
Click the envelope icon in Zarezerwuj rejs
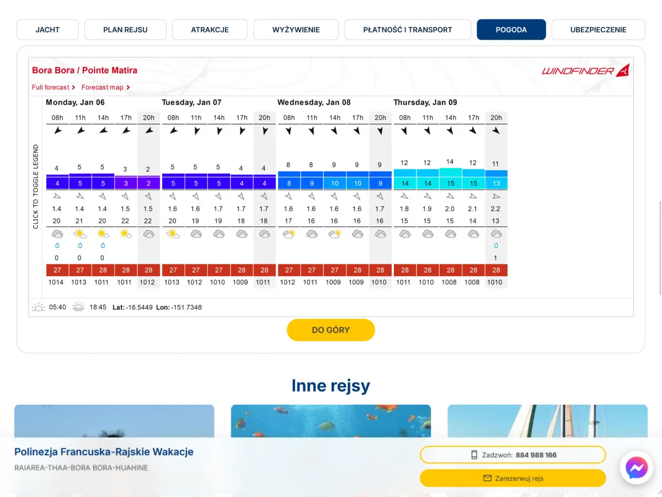(487, 478)
